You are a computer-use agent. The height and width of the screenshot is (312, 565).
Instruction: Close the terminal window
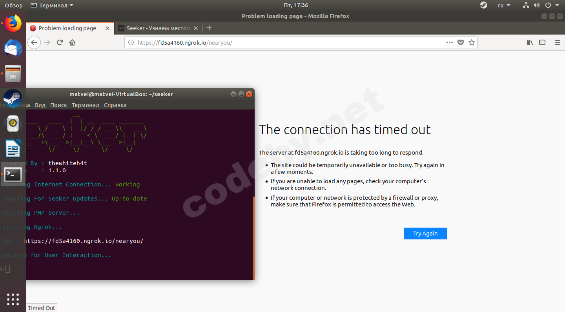pos(249,94)
